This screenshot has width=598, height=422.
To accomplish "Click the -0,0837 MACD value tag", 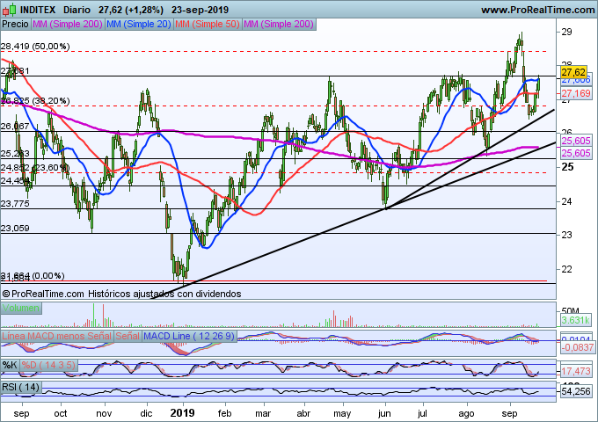I will click(578, 347).
